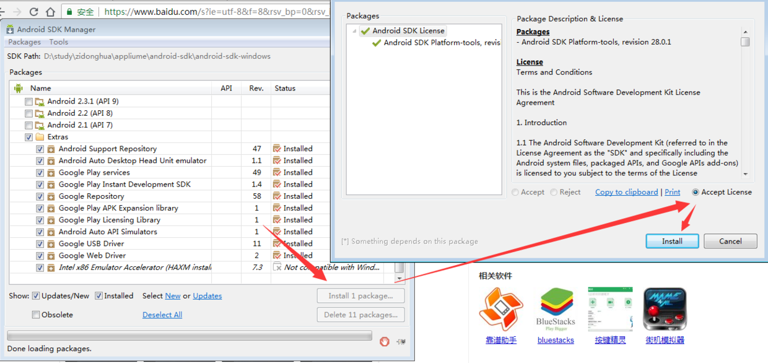Click the red stop hand icon

point(385,341)
